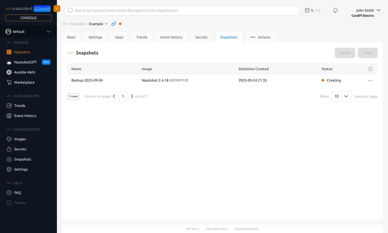View Trends under Data Insights
388x233 pixels.
click(19, 106)
